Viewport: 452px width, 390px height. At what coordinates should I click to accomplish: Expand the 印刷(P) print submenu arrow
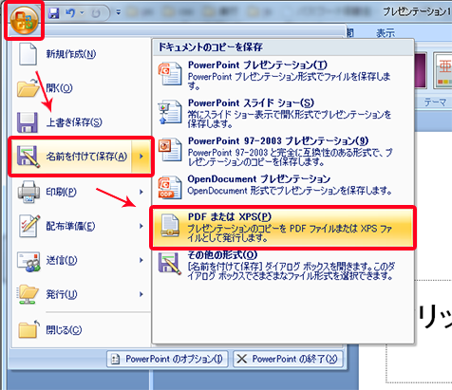(141, 192)
